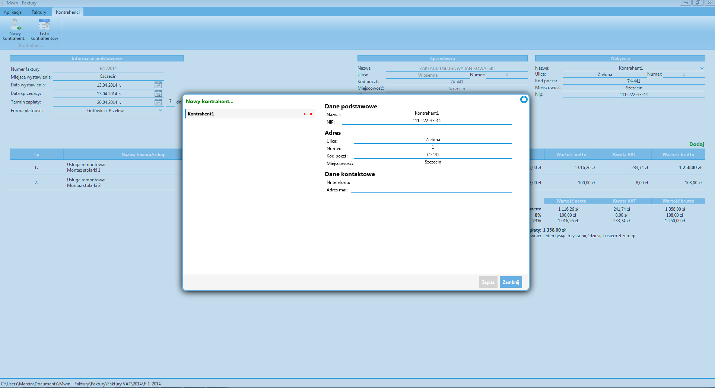Click the Zapisz button

pos(488,282)
